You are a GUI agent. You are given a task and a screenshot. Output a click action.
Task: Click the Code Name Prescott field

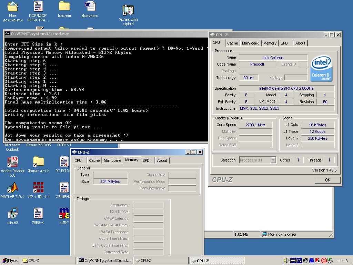(257, 64)
